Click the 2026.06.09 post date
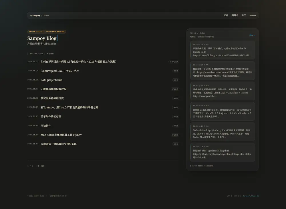286x209 pixels. tap(33, 107)
